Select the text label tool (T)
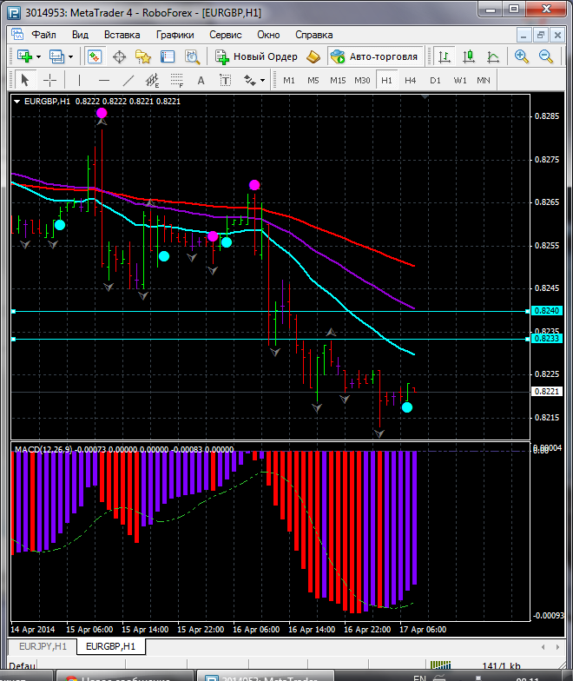The height and width of the screenshot is (681, 573). [226, 80]
